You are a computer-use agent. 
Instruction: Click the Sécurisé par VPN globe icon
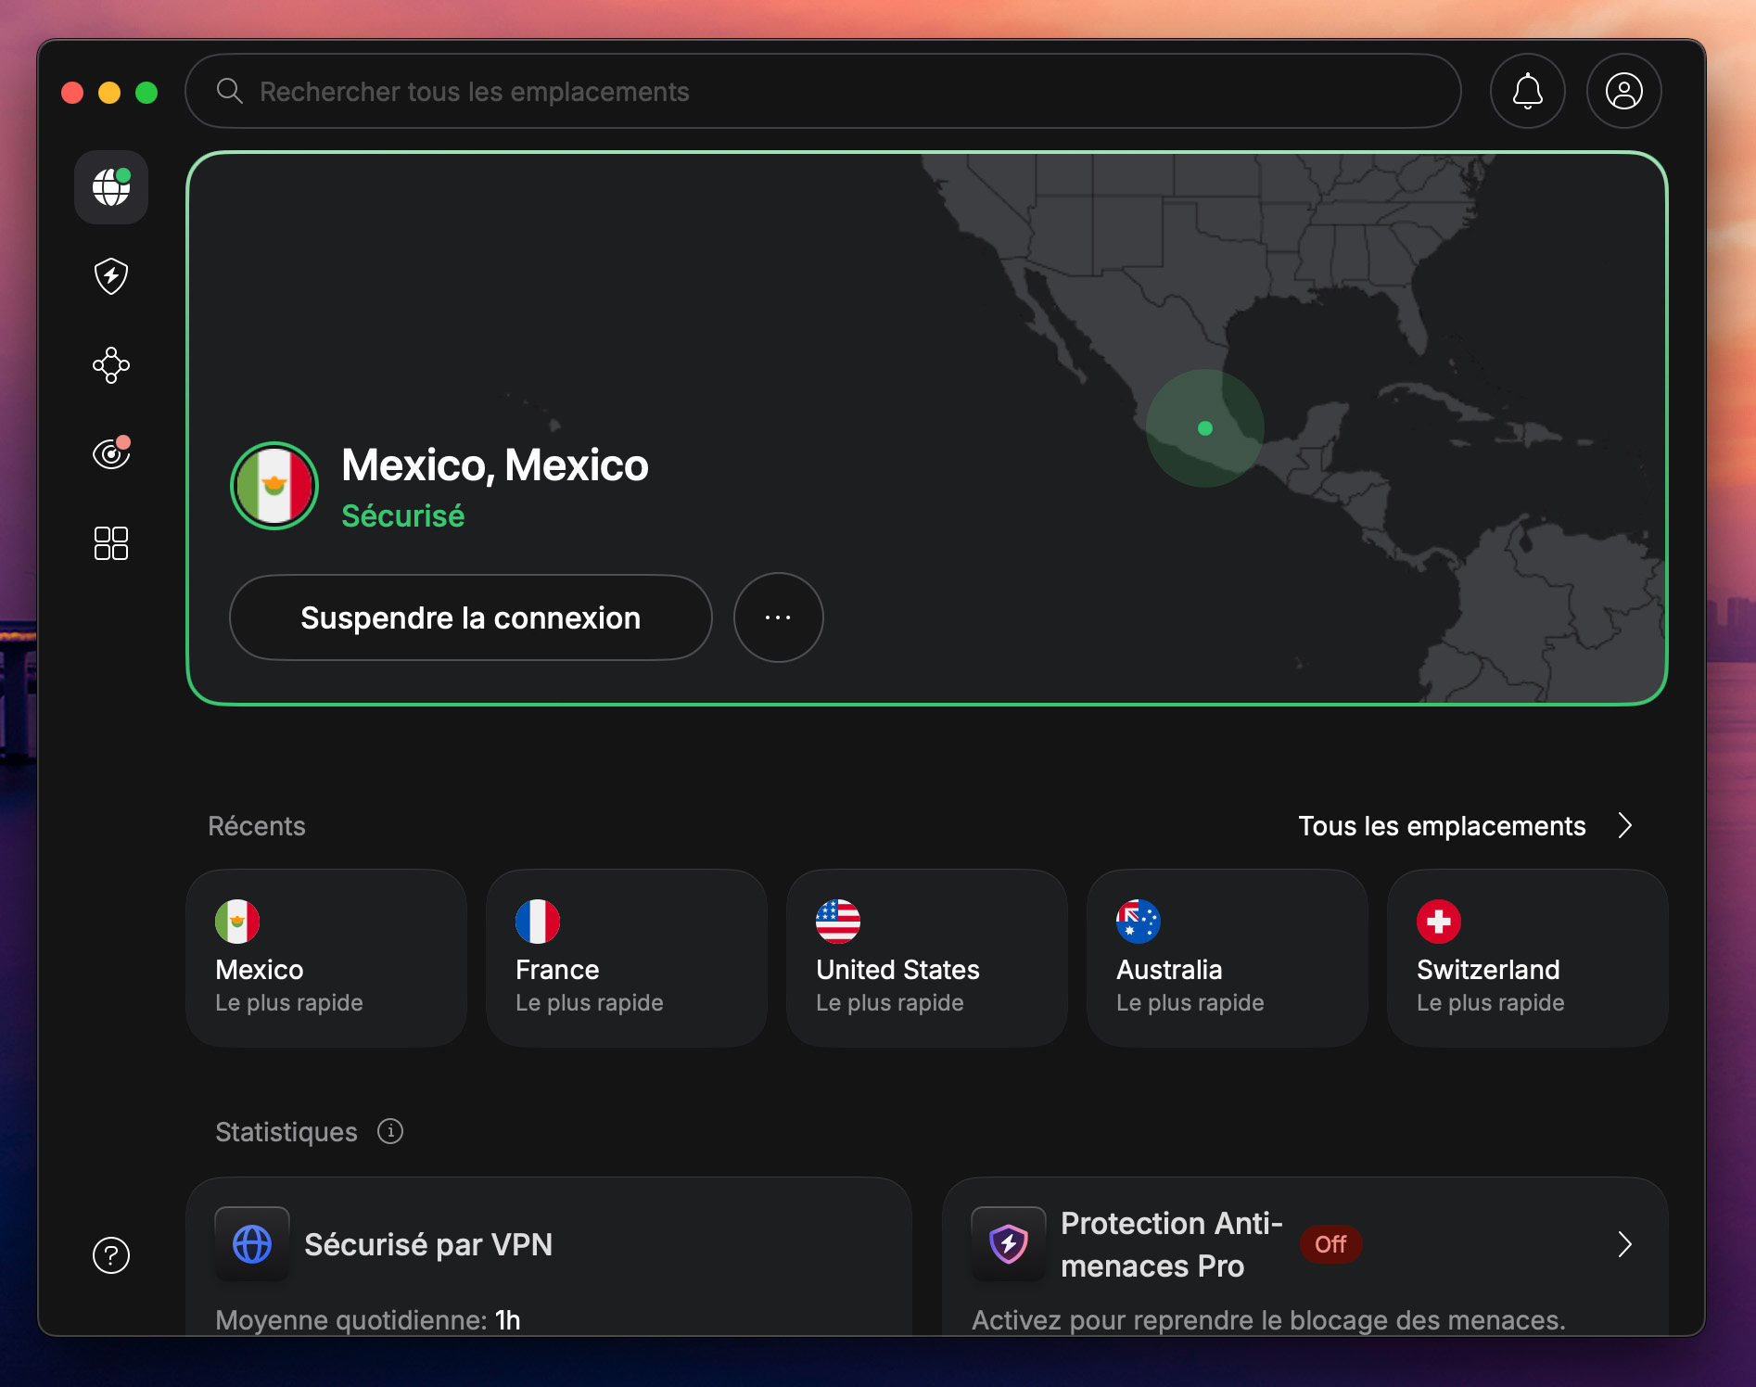pos(252,1244)
